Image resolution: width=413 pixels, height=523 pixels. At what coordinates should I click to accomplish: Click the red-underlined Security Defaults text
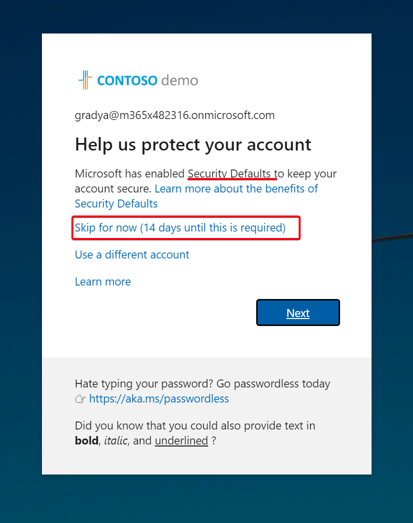[x=229, y=173]
